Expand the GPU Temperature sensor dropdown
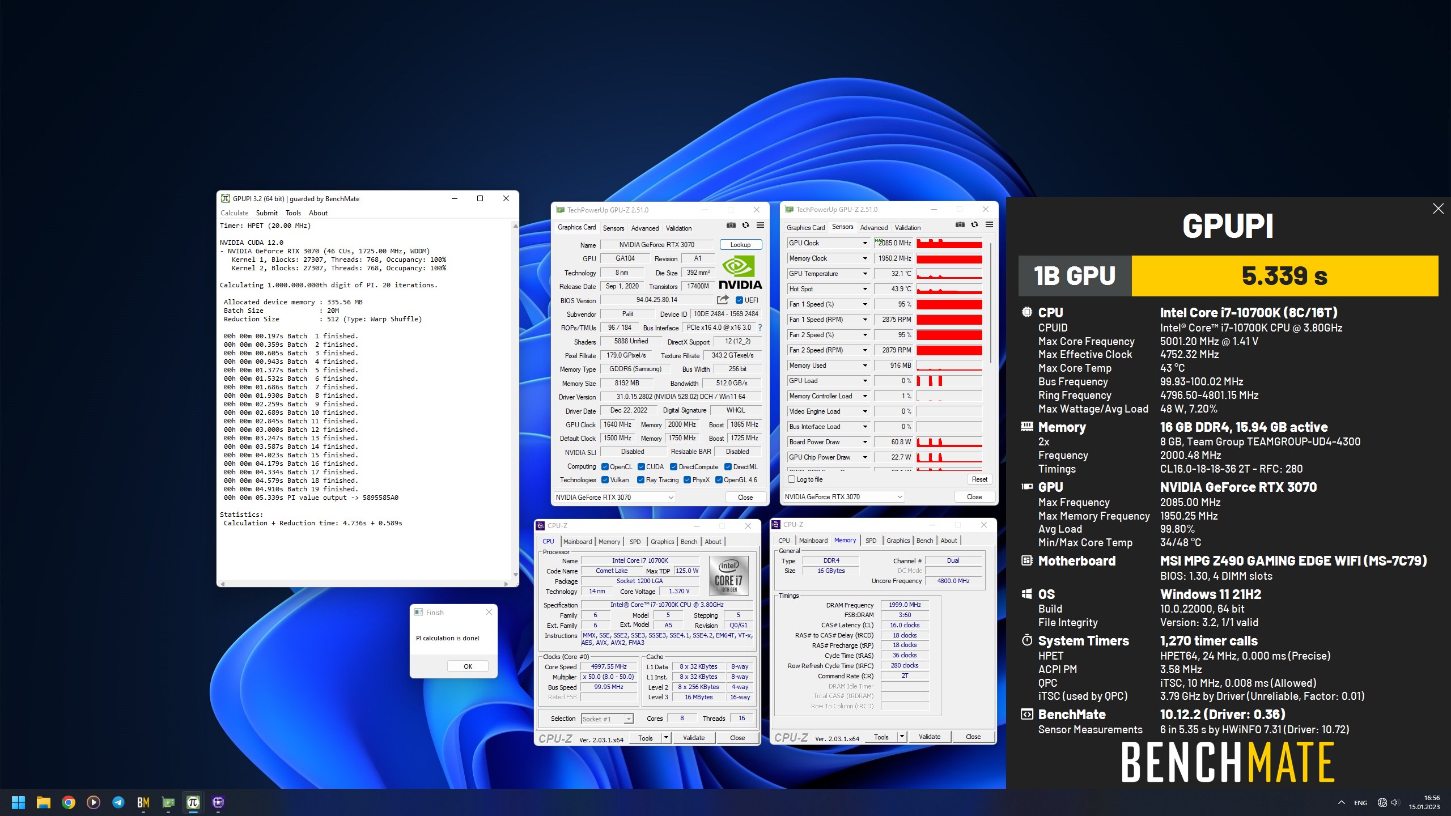Viewport: 1451px width, 816px height. point(865,274)
